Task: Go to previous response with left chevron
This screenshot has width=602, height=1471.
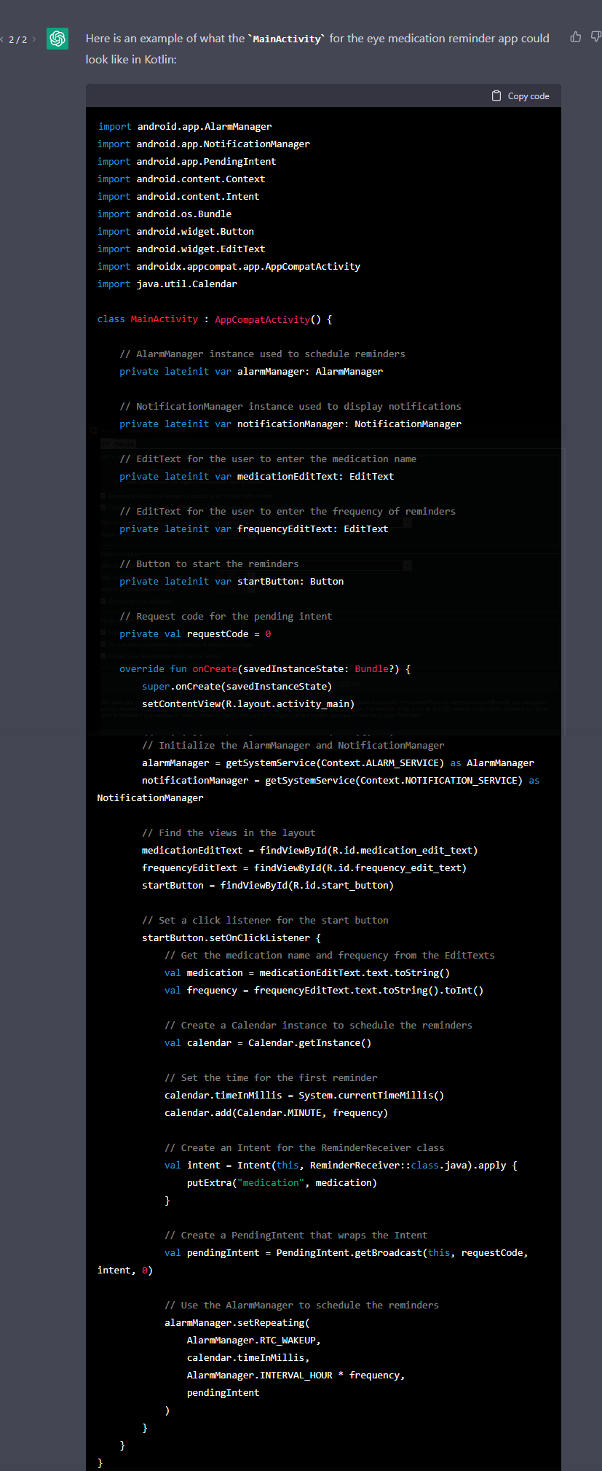Action: click(x=2, y=39)
